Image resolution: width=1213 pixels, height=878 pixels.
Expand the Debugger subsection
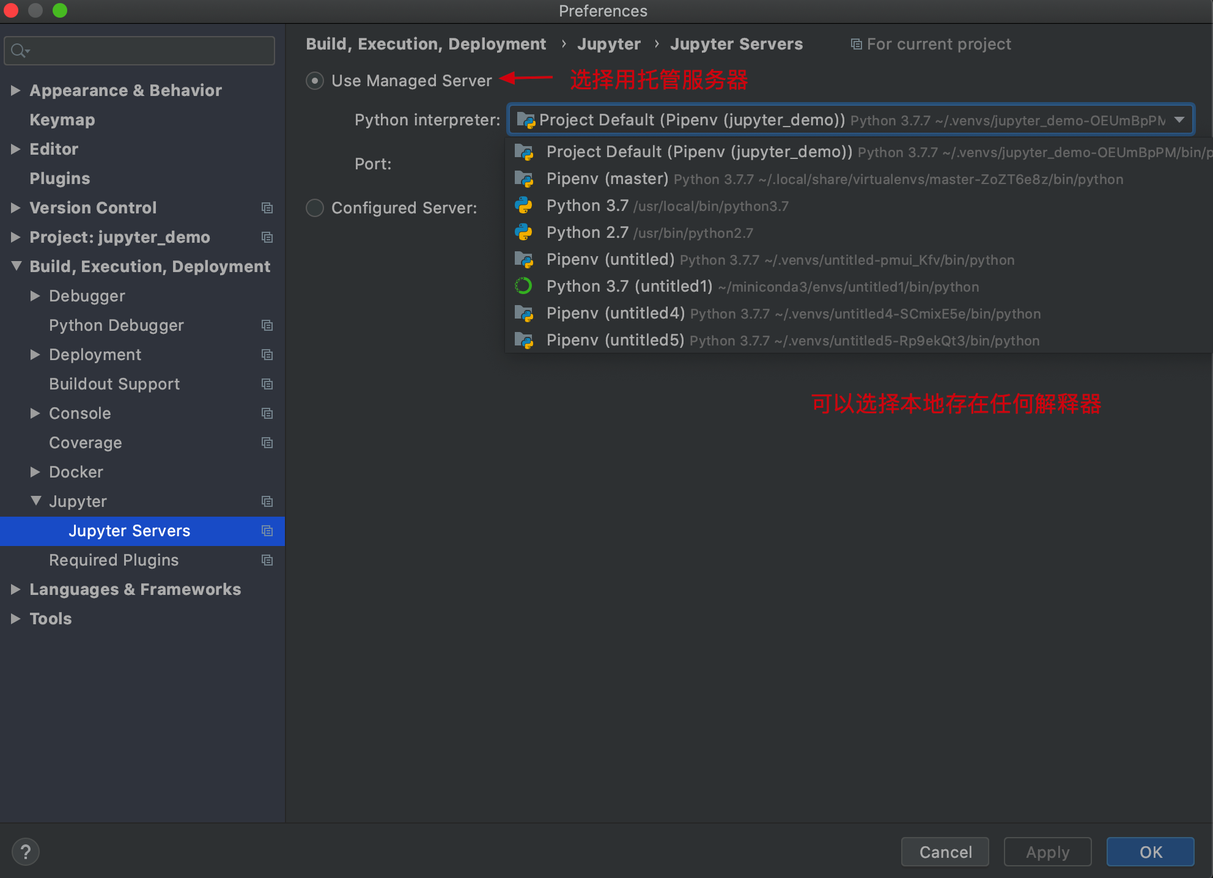click(x=35, y=296)
